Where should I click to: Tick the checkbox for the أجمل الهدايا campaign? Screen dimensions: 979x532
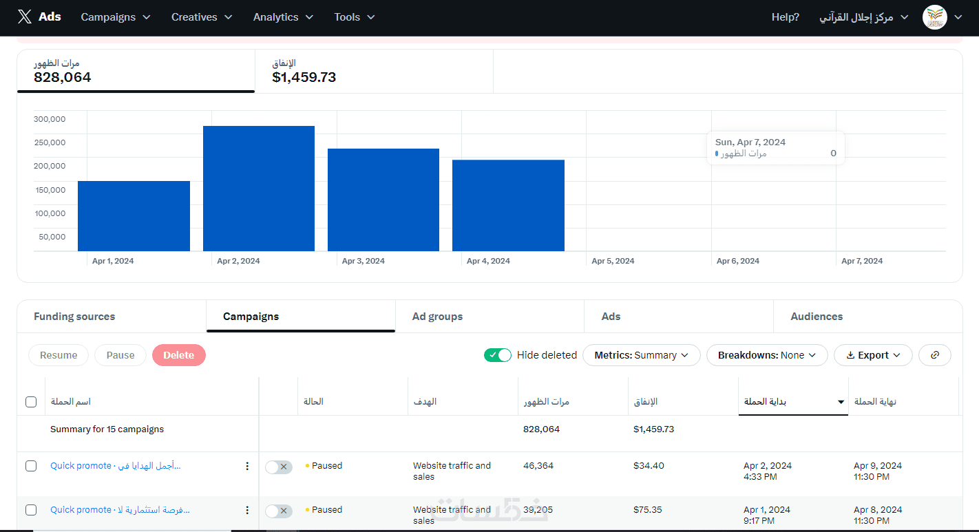point(31,466)
